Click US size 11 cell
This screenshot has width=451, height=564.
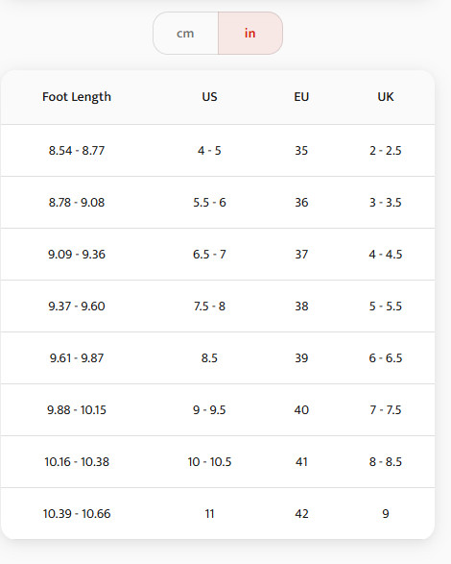[209, 514]
